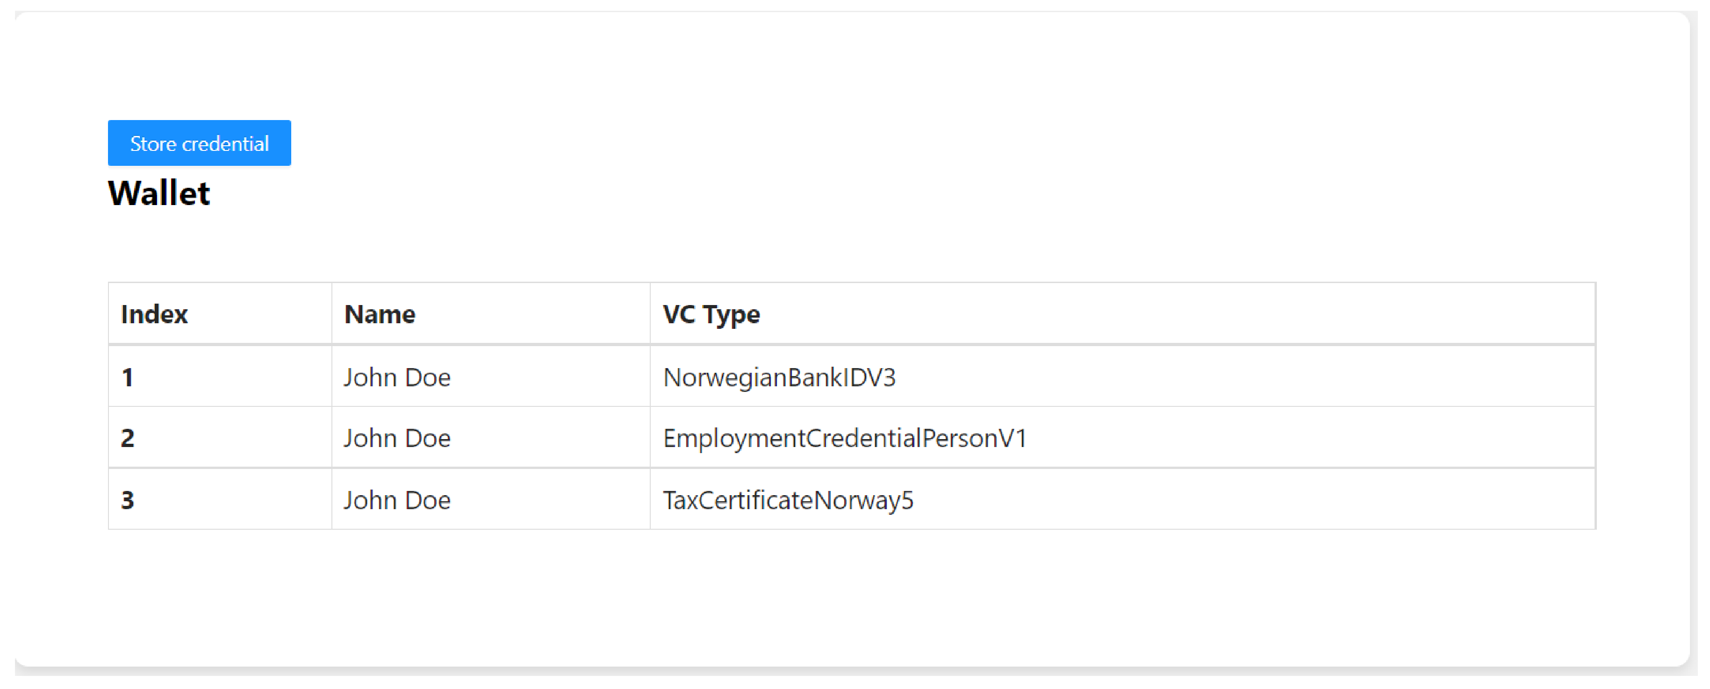Click the VC Type column header

(x=711, y=314)
